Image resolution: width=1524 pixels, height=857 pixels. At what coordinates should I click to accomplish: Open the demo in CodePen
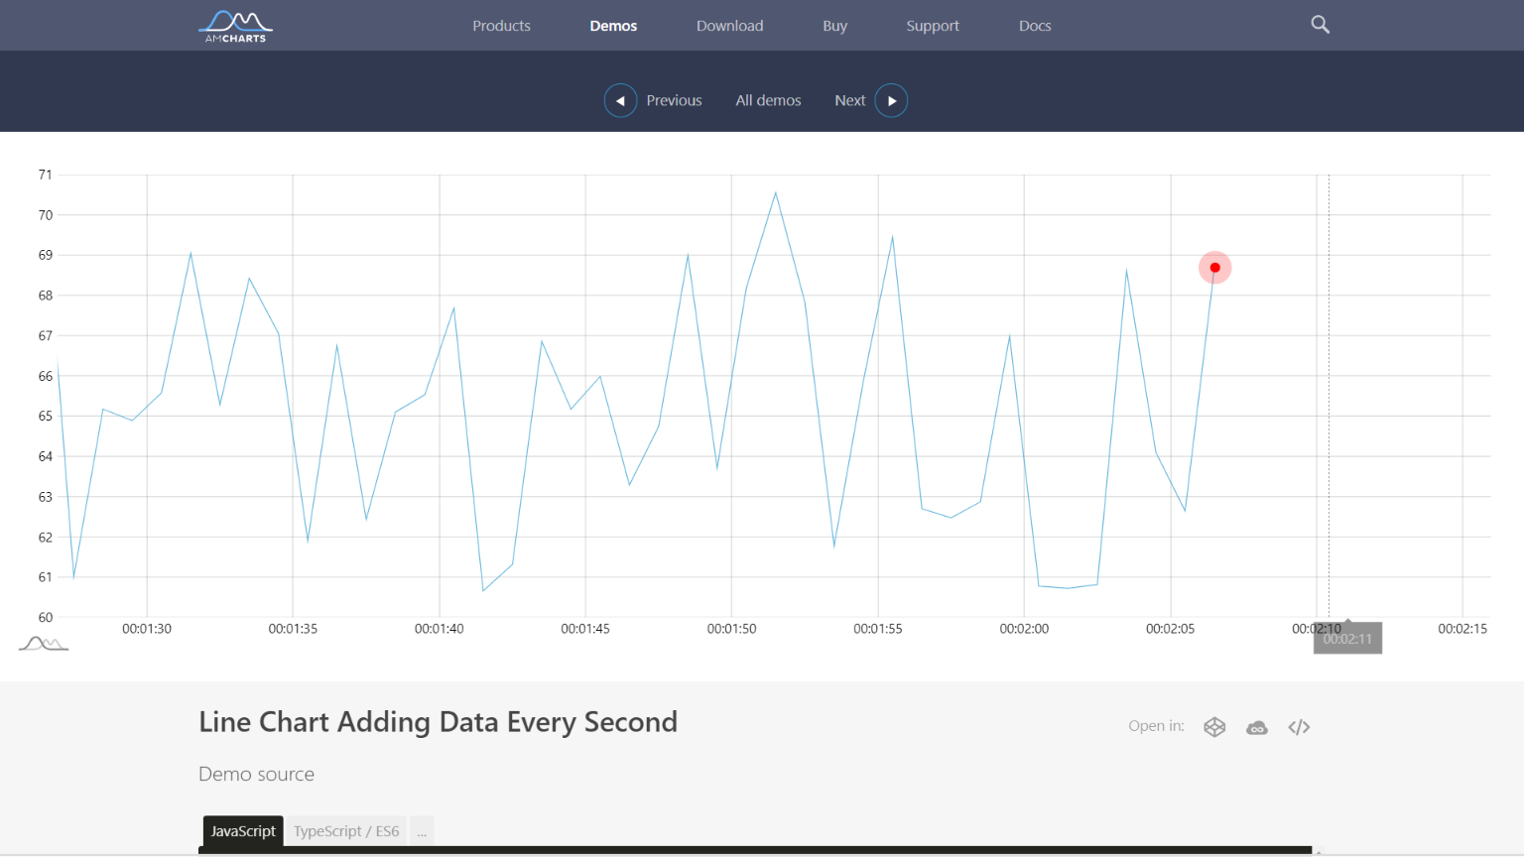pos(1214,726)
